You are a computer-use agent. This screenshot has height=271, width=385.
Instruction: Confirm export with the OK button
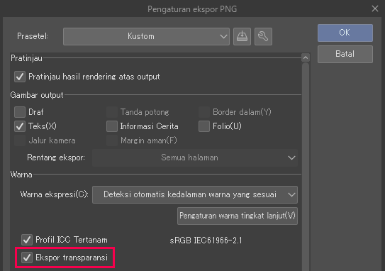pyautogui.click(x=345, y=33)
